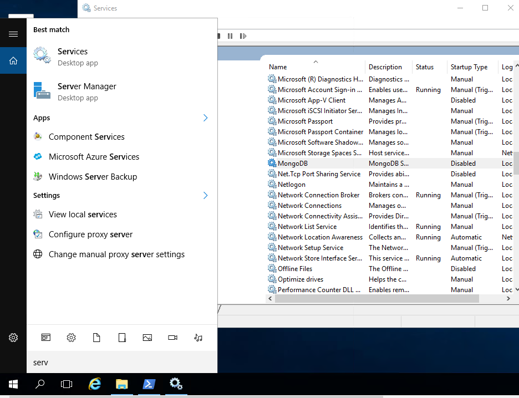Click the horizontal scrollbar in services list
Image resolution: width=519 pixels, height=398 pixels.
tap(376, 298)
